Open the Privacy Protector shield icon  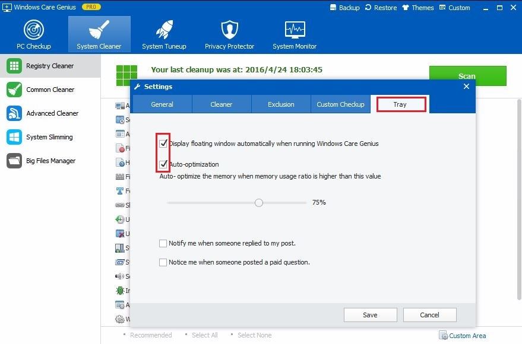pos(229,29)
